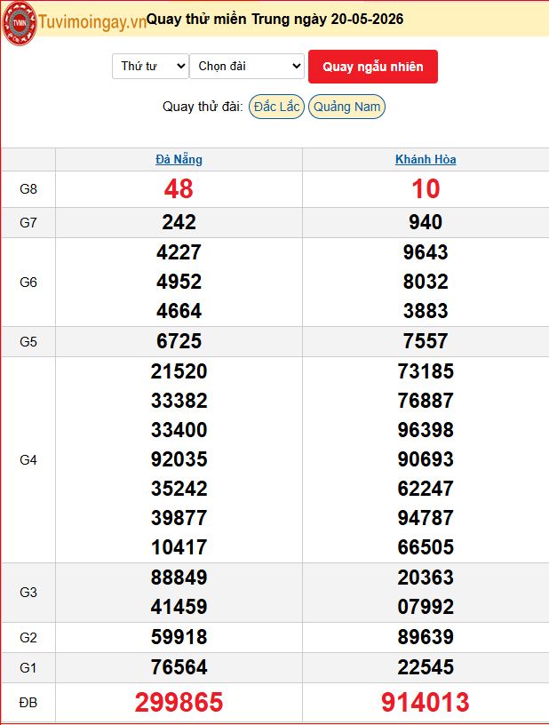This screenshot has width=549, height=725.
Task: Click the G4 number 73185
Action: click(426, 371)
